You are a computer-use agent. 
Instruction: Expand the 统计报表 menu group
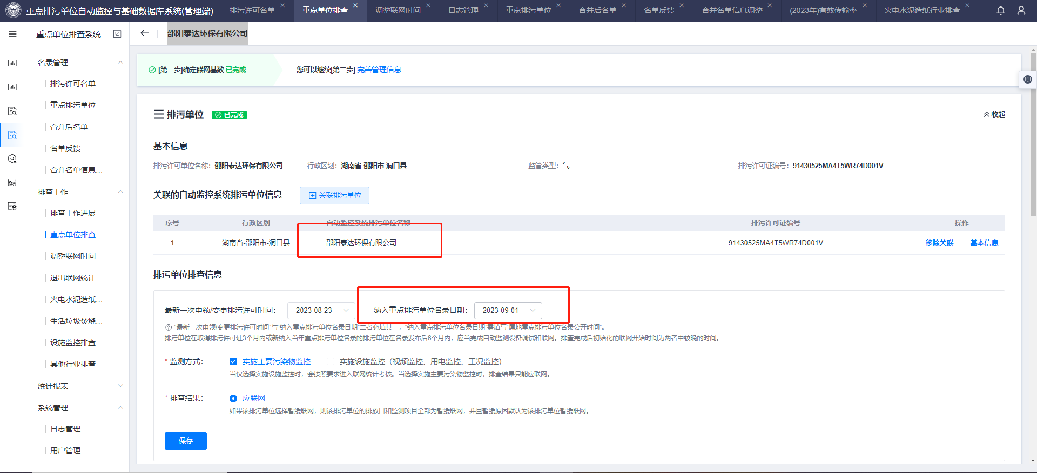pyautogui.click(x=120, y=386)
